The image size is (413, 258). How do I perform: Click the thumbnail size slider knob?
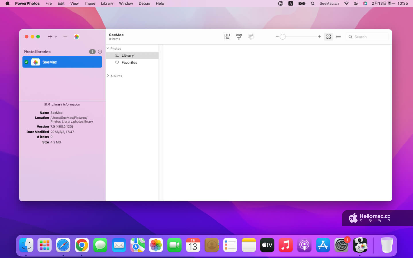(283, 37)
